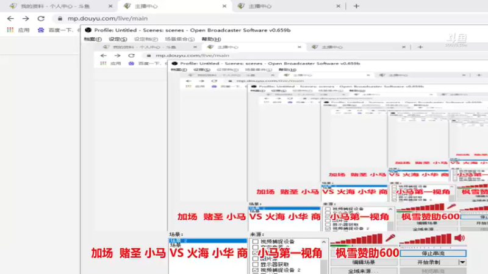Go back in the browser

[x=10, y=19]
